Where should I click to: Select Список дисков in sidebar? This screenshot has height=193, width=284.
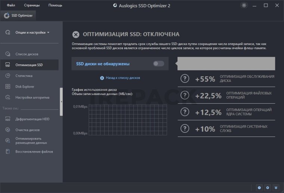coord(27,54)
